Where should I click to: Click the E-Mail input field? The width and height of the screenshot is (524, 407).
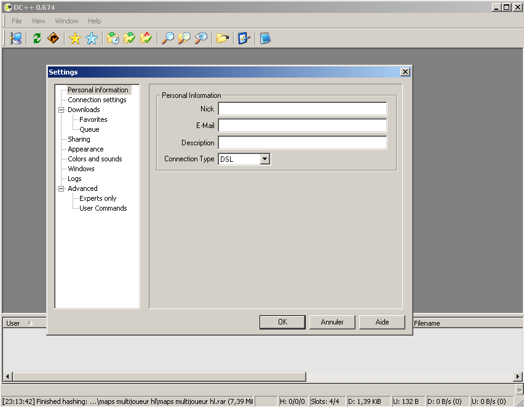(x=303, y=126)
